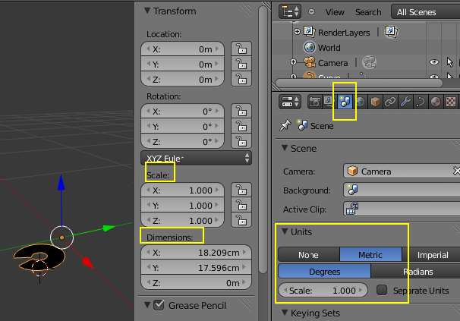Image resolution: width=460 pixels, height=321 pixels.
Task: Open the Constraints properties tab chain icon
Action: [390, 102]
